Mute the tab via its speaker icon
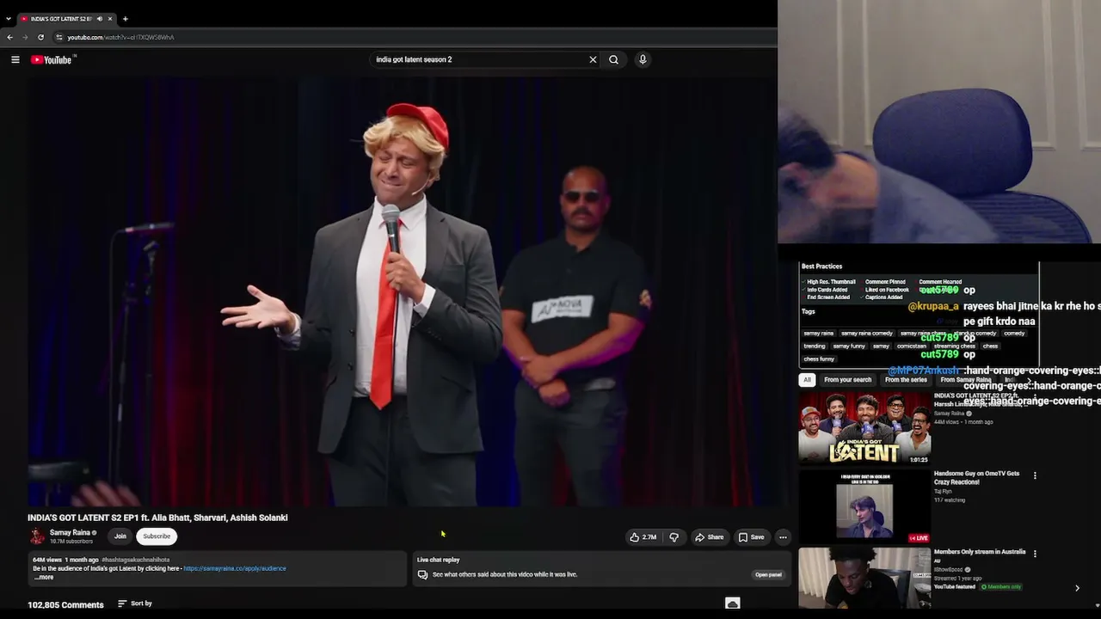 coord(99,19)
